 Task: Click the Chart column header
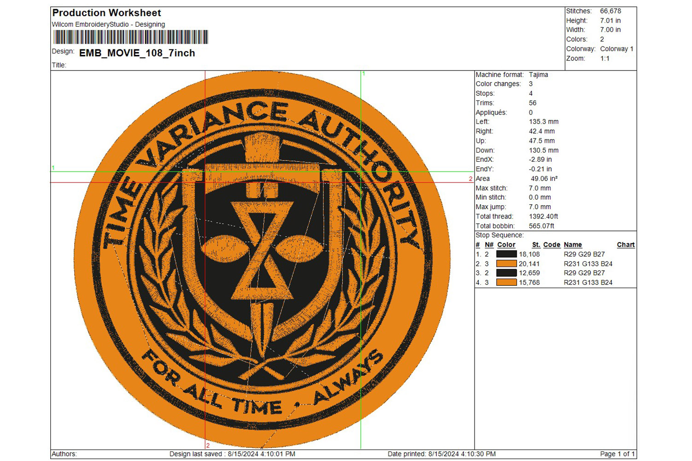point(626,245)
